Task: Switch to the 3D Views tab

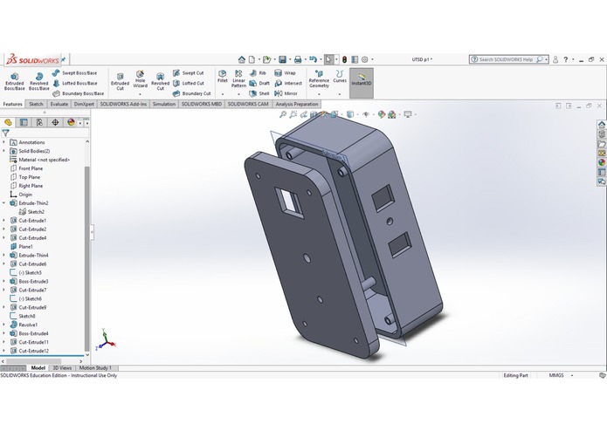Action: point(62,368)
